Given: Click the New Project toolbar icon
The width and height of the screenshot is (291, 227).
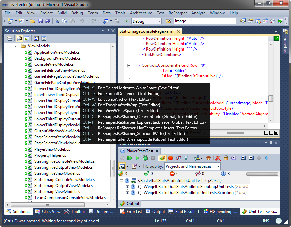Looking at the screenshot, I should (x=10, y=21).
